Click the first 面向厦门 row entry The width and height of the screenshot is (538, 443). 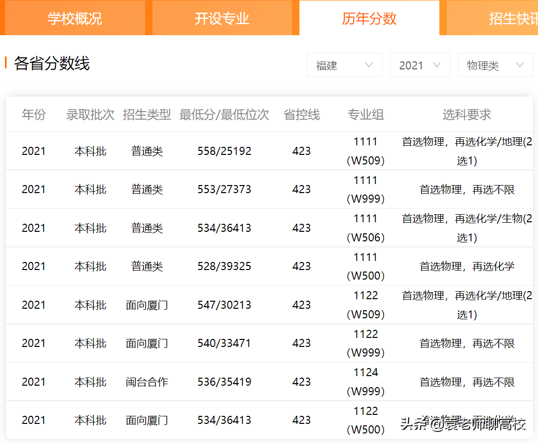[146, 304]
